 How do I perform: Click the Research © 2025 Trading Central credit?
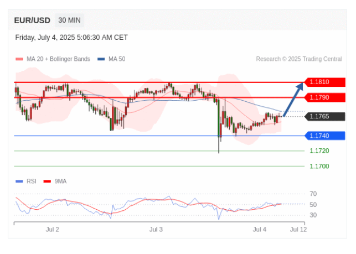(x=300, y=59)
